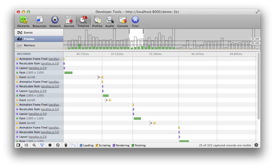The height and width of the screenshot is (168, 275).
Task: Grab the left overview window handle
Action: click(129, 31)
